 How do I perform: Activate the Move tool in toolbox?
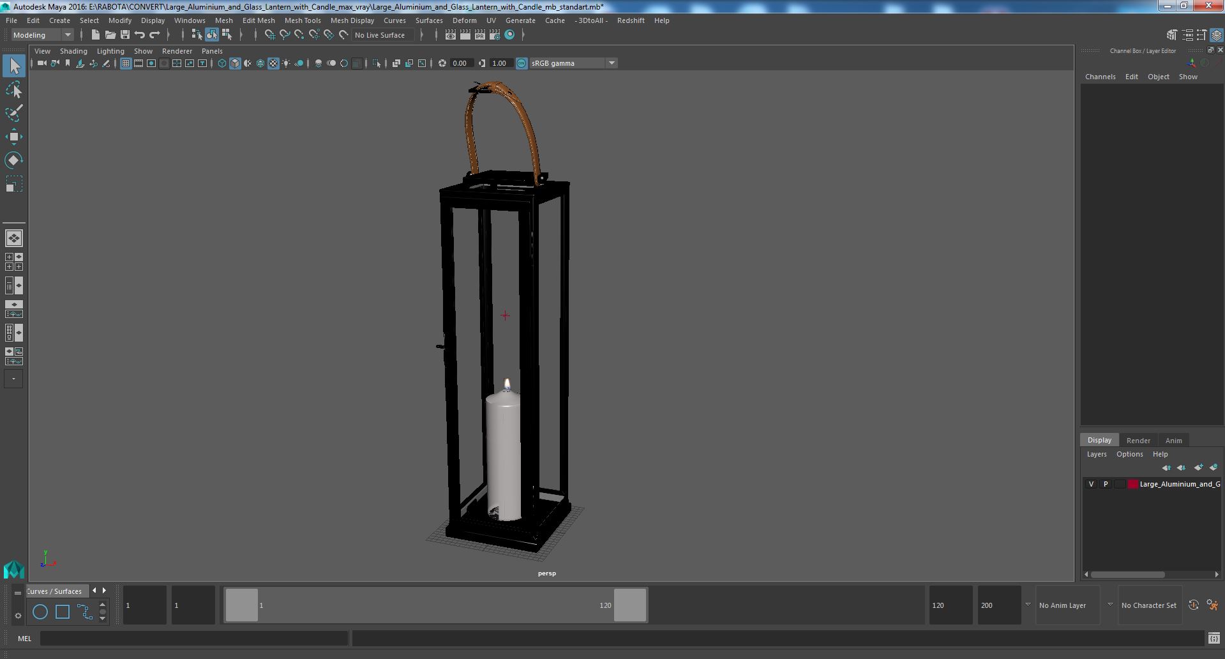[14, 137]
